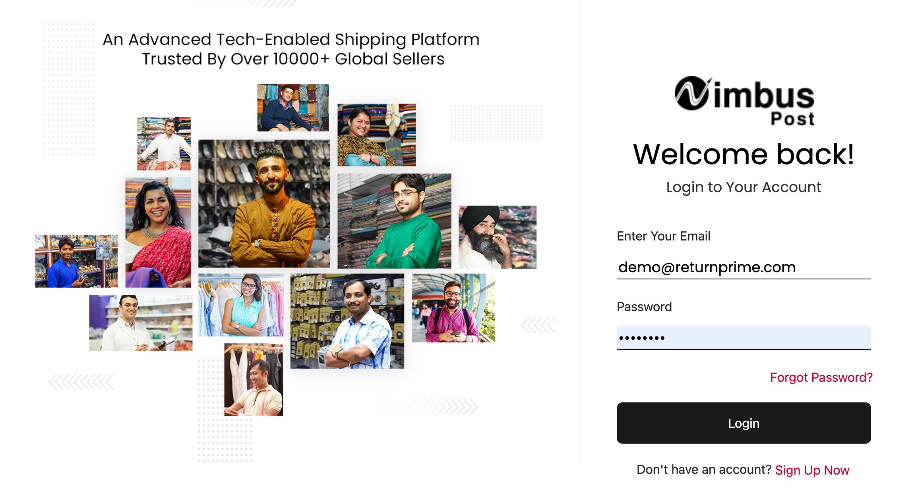
Task: Click the photo of man wearing black turban
Action: (x=497, y=237)
